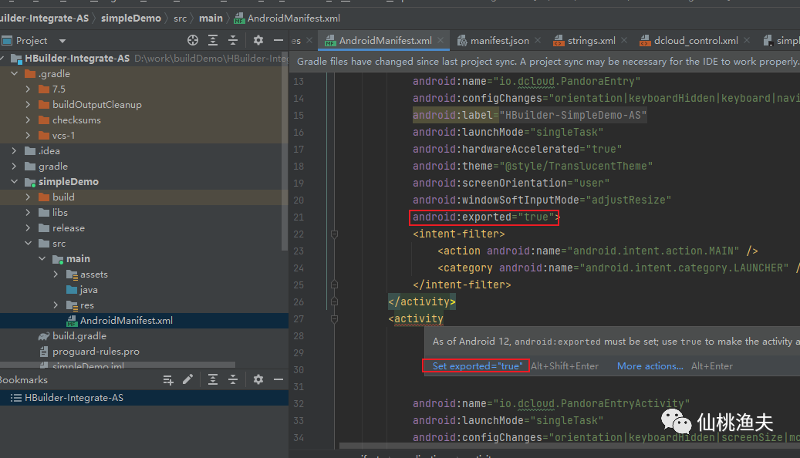Viewport: 800px width, 458px height.
Task: Toggle fold marker at line 27 activity
Action: pyautogui.click(x=334, y=318)
